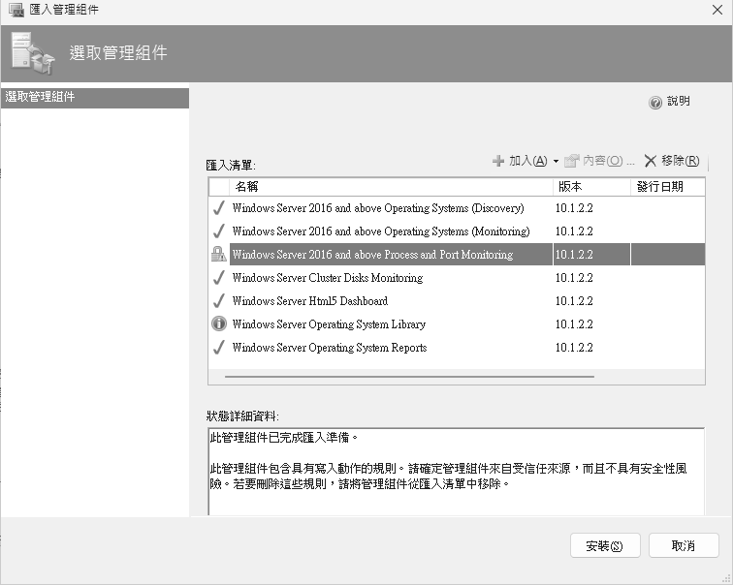The width and height of the screenshot is (733, 585).
Task: Click the horizontal scrollbar of the import list
Action: tap(409, 377)
